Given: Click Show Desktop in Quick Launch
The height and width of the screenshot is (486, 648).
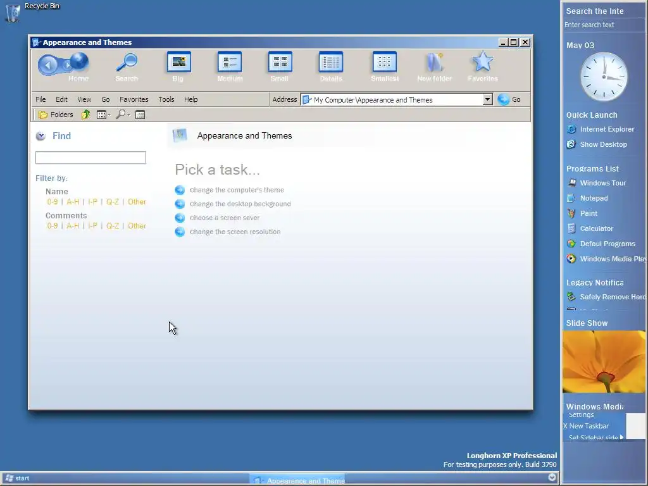Looking at the screenshot, I should tap(597, 144).
